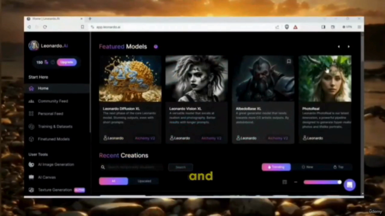Select the Top filter

pos(338,167)
